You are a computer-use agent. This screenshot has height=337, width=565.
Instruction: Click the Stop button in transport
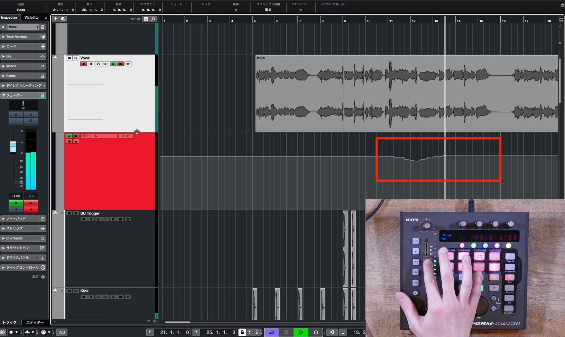[x=286, y=333]
